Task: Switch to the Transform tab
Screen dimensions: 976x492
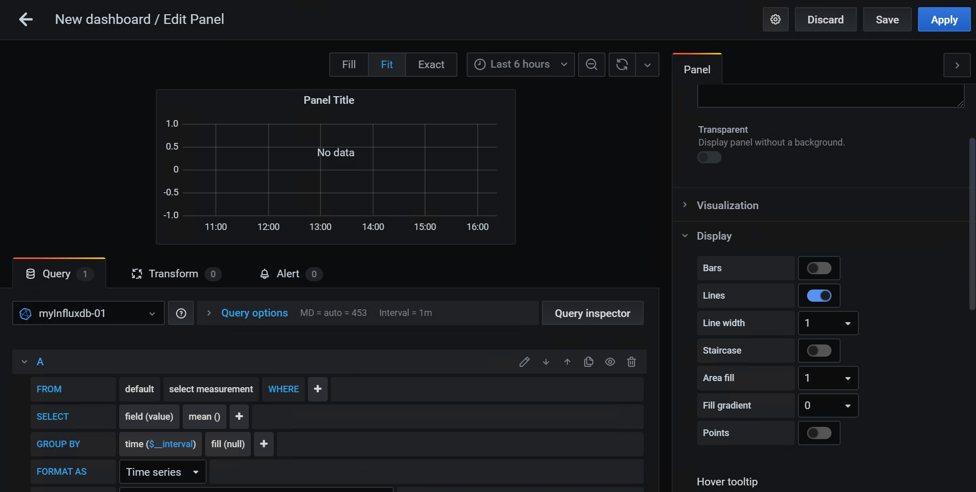Action: pos(173,274)
